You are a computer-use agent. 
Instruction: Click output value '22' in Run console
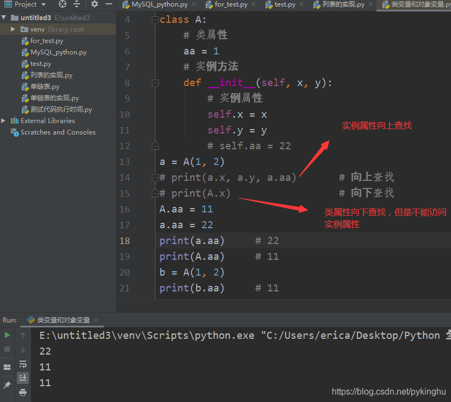pyautogui.click(x=45, y=351)
